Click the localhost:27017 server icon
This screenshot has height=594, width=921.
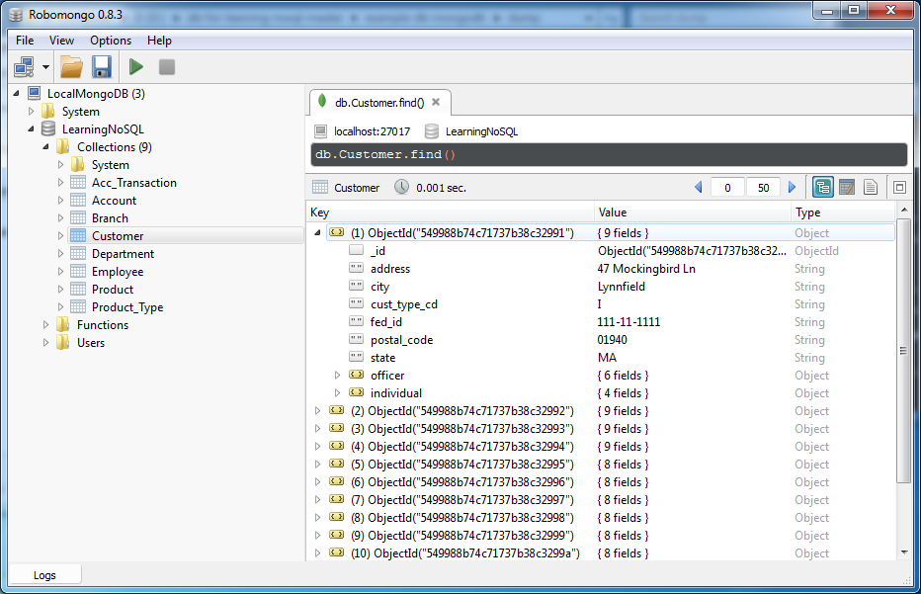321,131
